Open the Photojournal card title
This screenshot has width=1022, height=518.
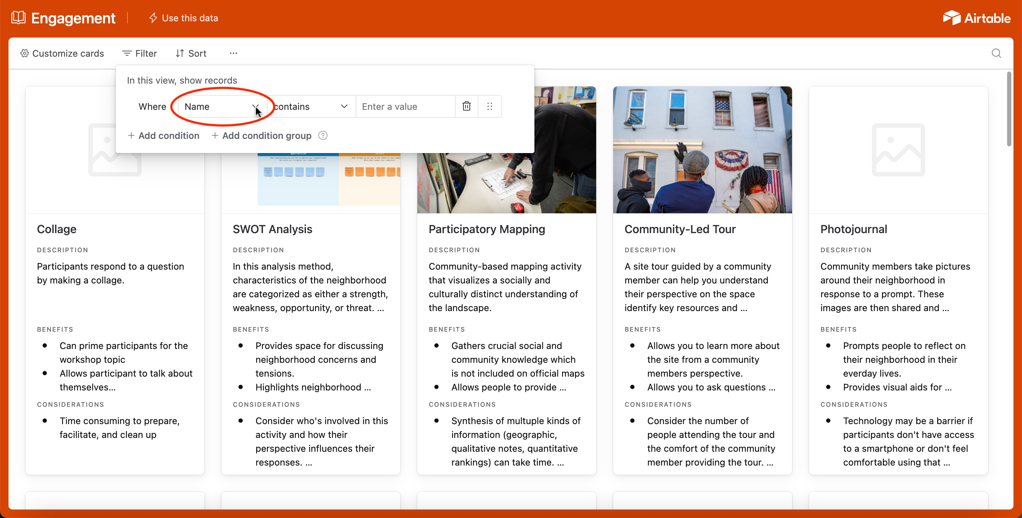853,229
